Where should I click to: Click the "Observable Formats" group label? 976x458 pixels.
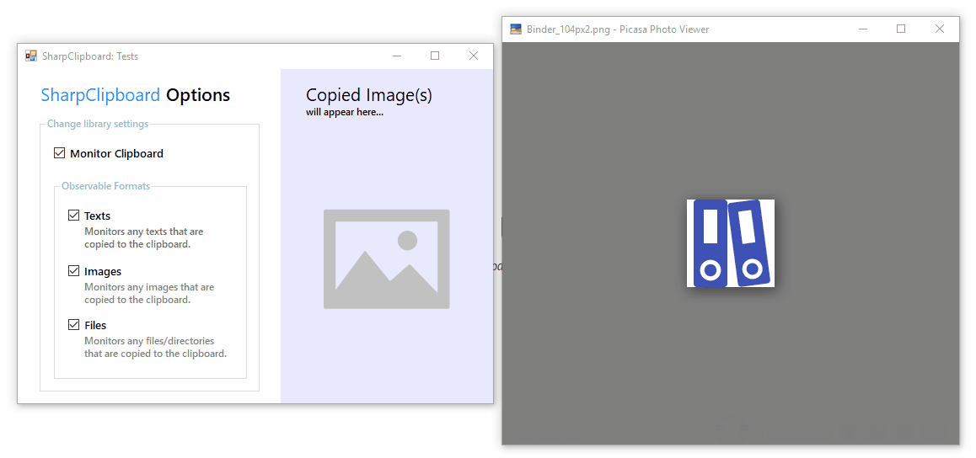105,186
